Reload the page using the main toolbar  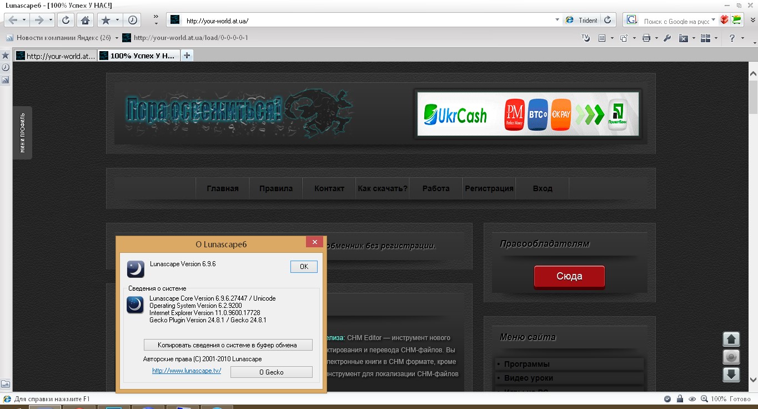point(66,20)
